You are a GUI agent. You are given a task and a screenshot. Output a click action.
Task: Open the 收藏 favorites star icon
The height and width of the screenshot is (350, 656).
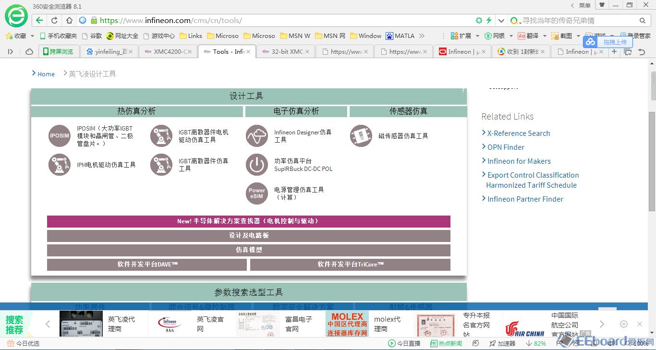pyautogui.click(x=9, y=36)
